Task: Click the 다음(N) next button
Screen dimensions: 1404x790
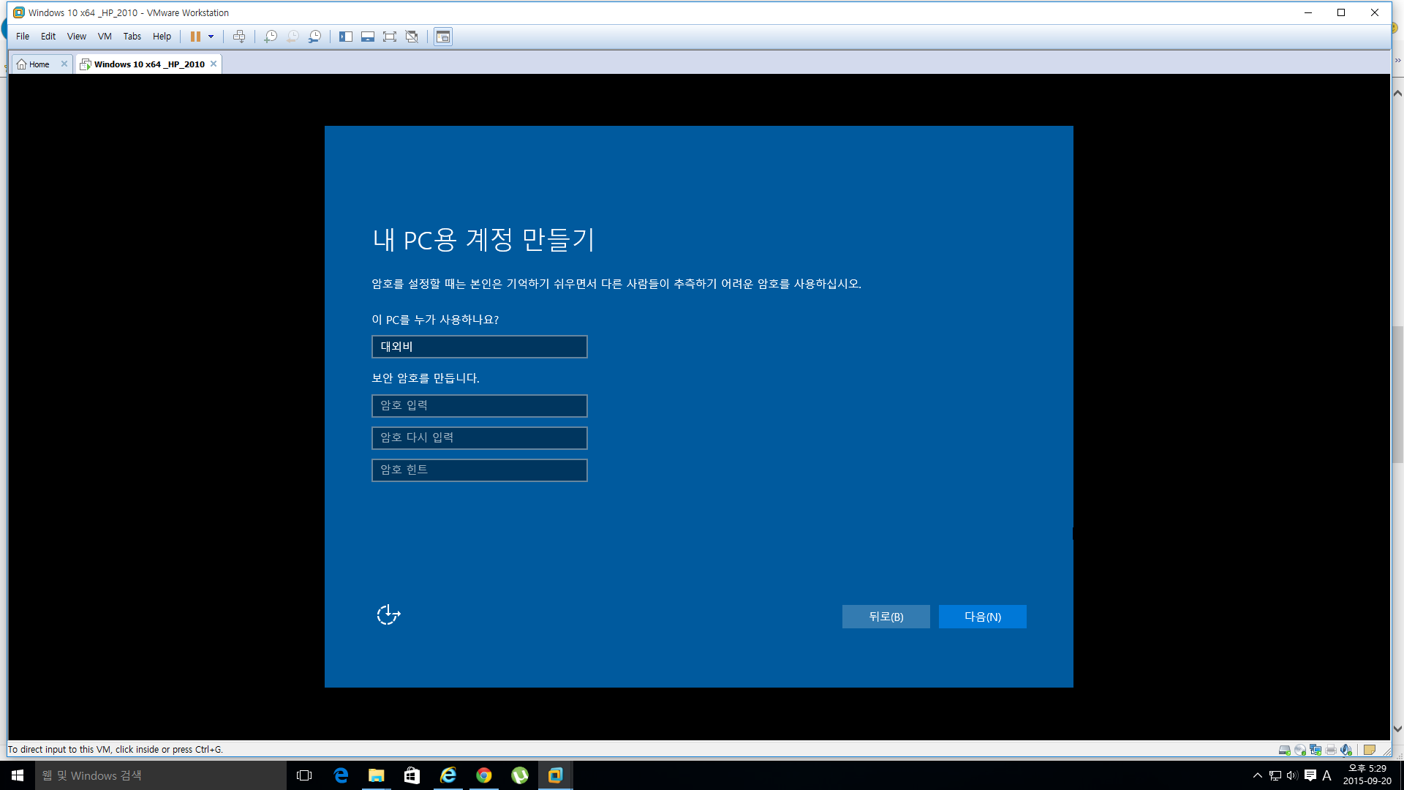Action: (x=983, y=617)
